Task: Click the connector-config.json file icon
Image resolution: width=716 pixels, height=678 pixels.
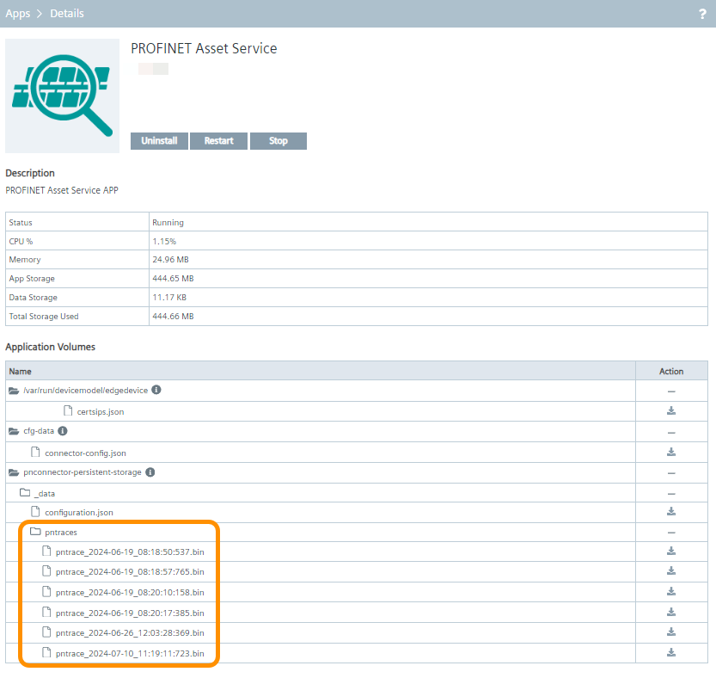Action: [35, 453]
